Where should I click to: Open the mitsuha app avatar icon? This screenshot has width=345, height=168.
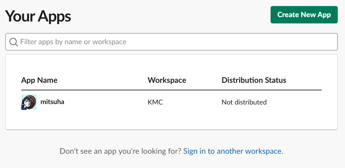click(29, 102)
